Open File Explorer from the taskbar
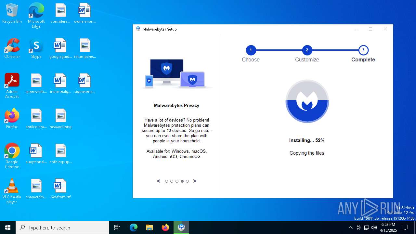The width and height of the screenshot is (416, 234). click(149, 227)
